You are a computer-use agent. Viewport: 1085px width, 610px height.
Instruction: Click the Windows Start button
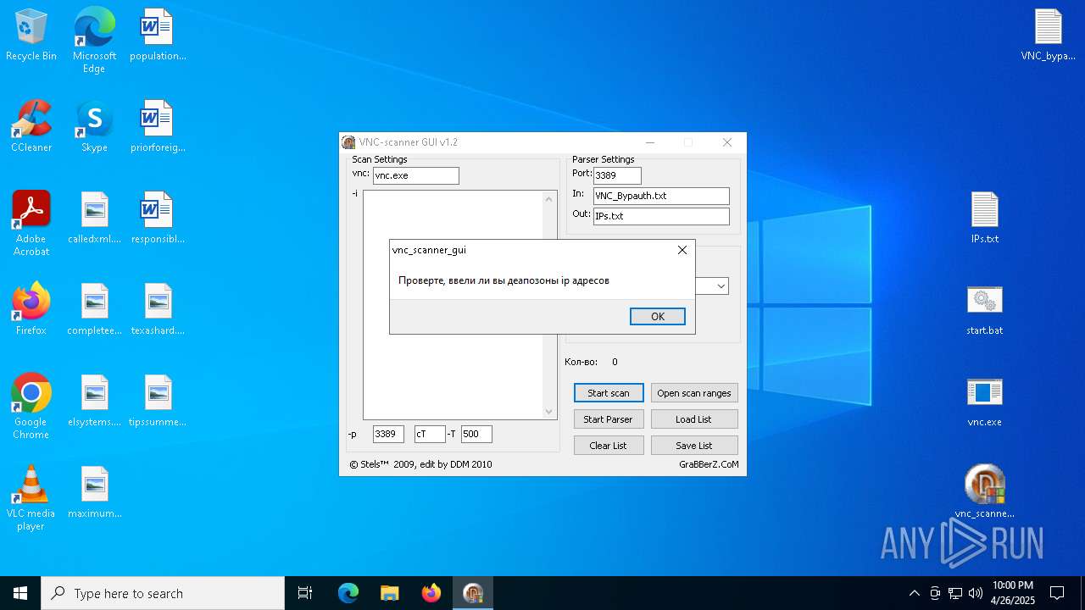[x=20, y=593]
